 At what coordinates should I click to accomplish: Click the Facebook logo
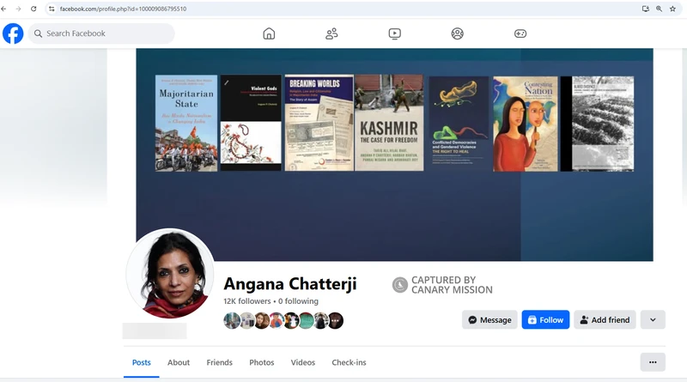(13, 33)
